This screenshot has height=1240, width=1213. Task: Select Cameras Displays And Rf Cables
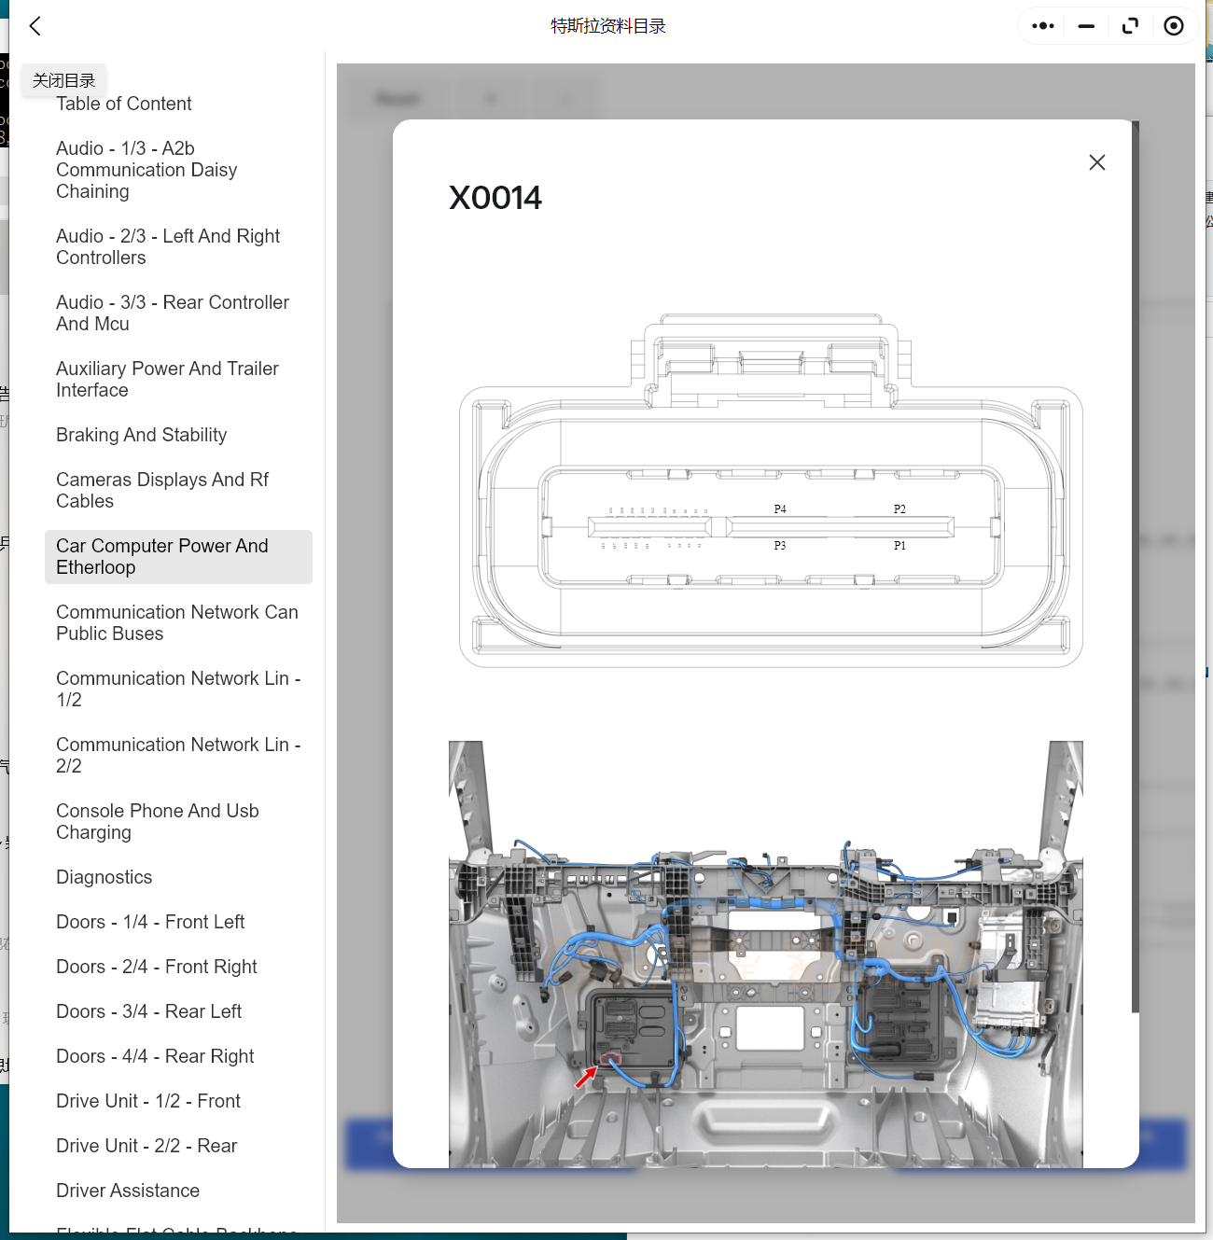[162, 490]
